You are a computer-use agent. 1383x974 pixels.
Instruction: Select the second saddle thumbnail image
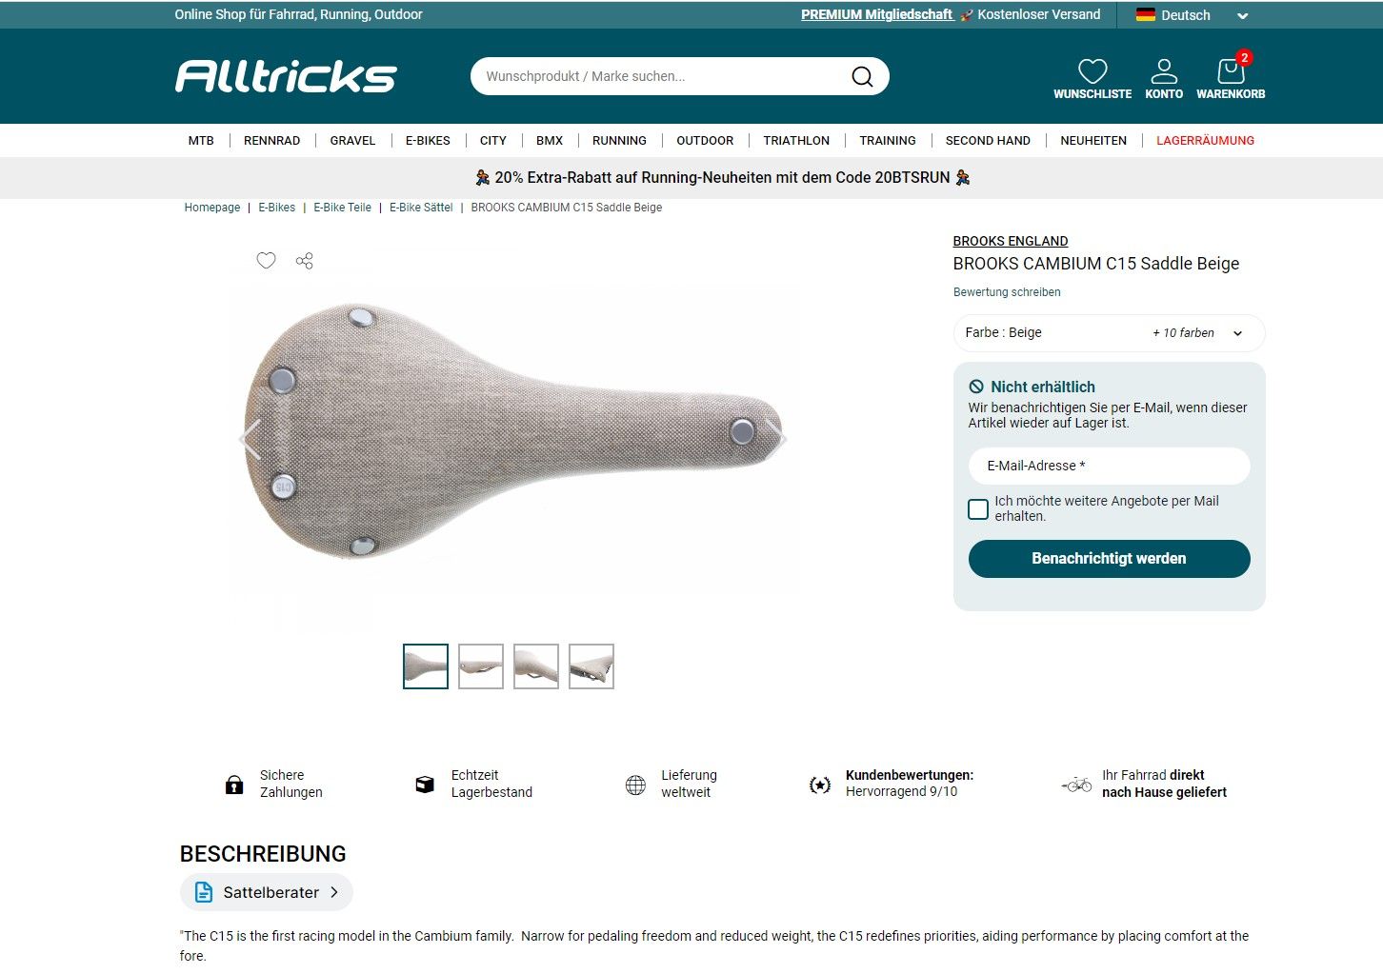(481, 666)
